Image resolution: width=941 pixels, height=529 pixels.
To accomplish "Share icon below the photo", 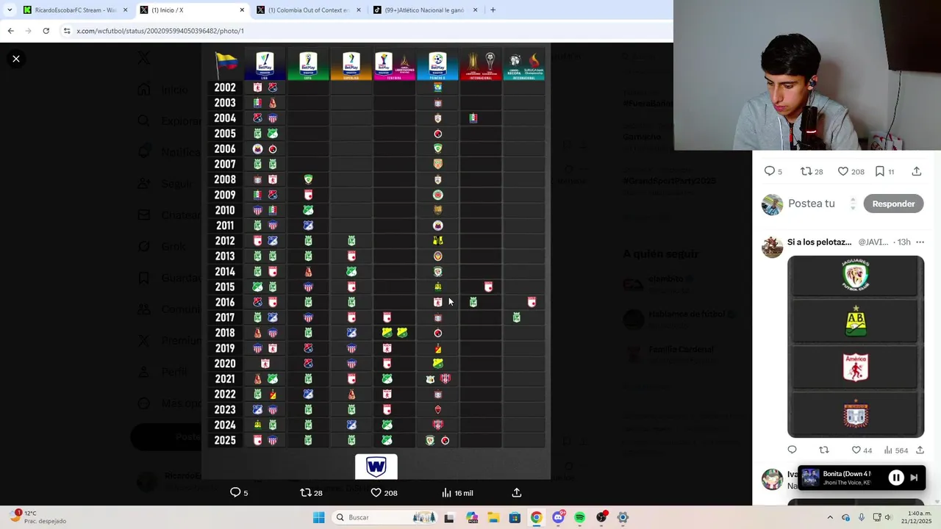I will pyautogui.click(x=517, y=492).
